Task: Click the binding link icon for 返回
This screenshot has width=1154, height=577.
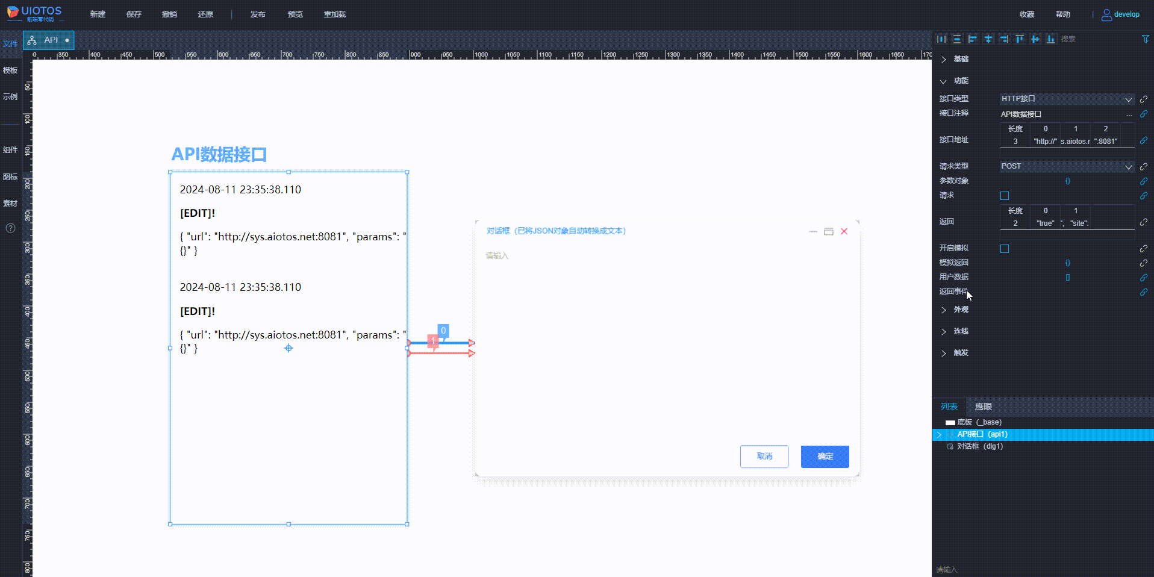Action: pos(1144,222)
